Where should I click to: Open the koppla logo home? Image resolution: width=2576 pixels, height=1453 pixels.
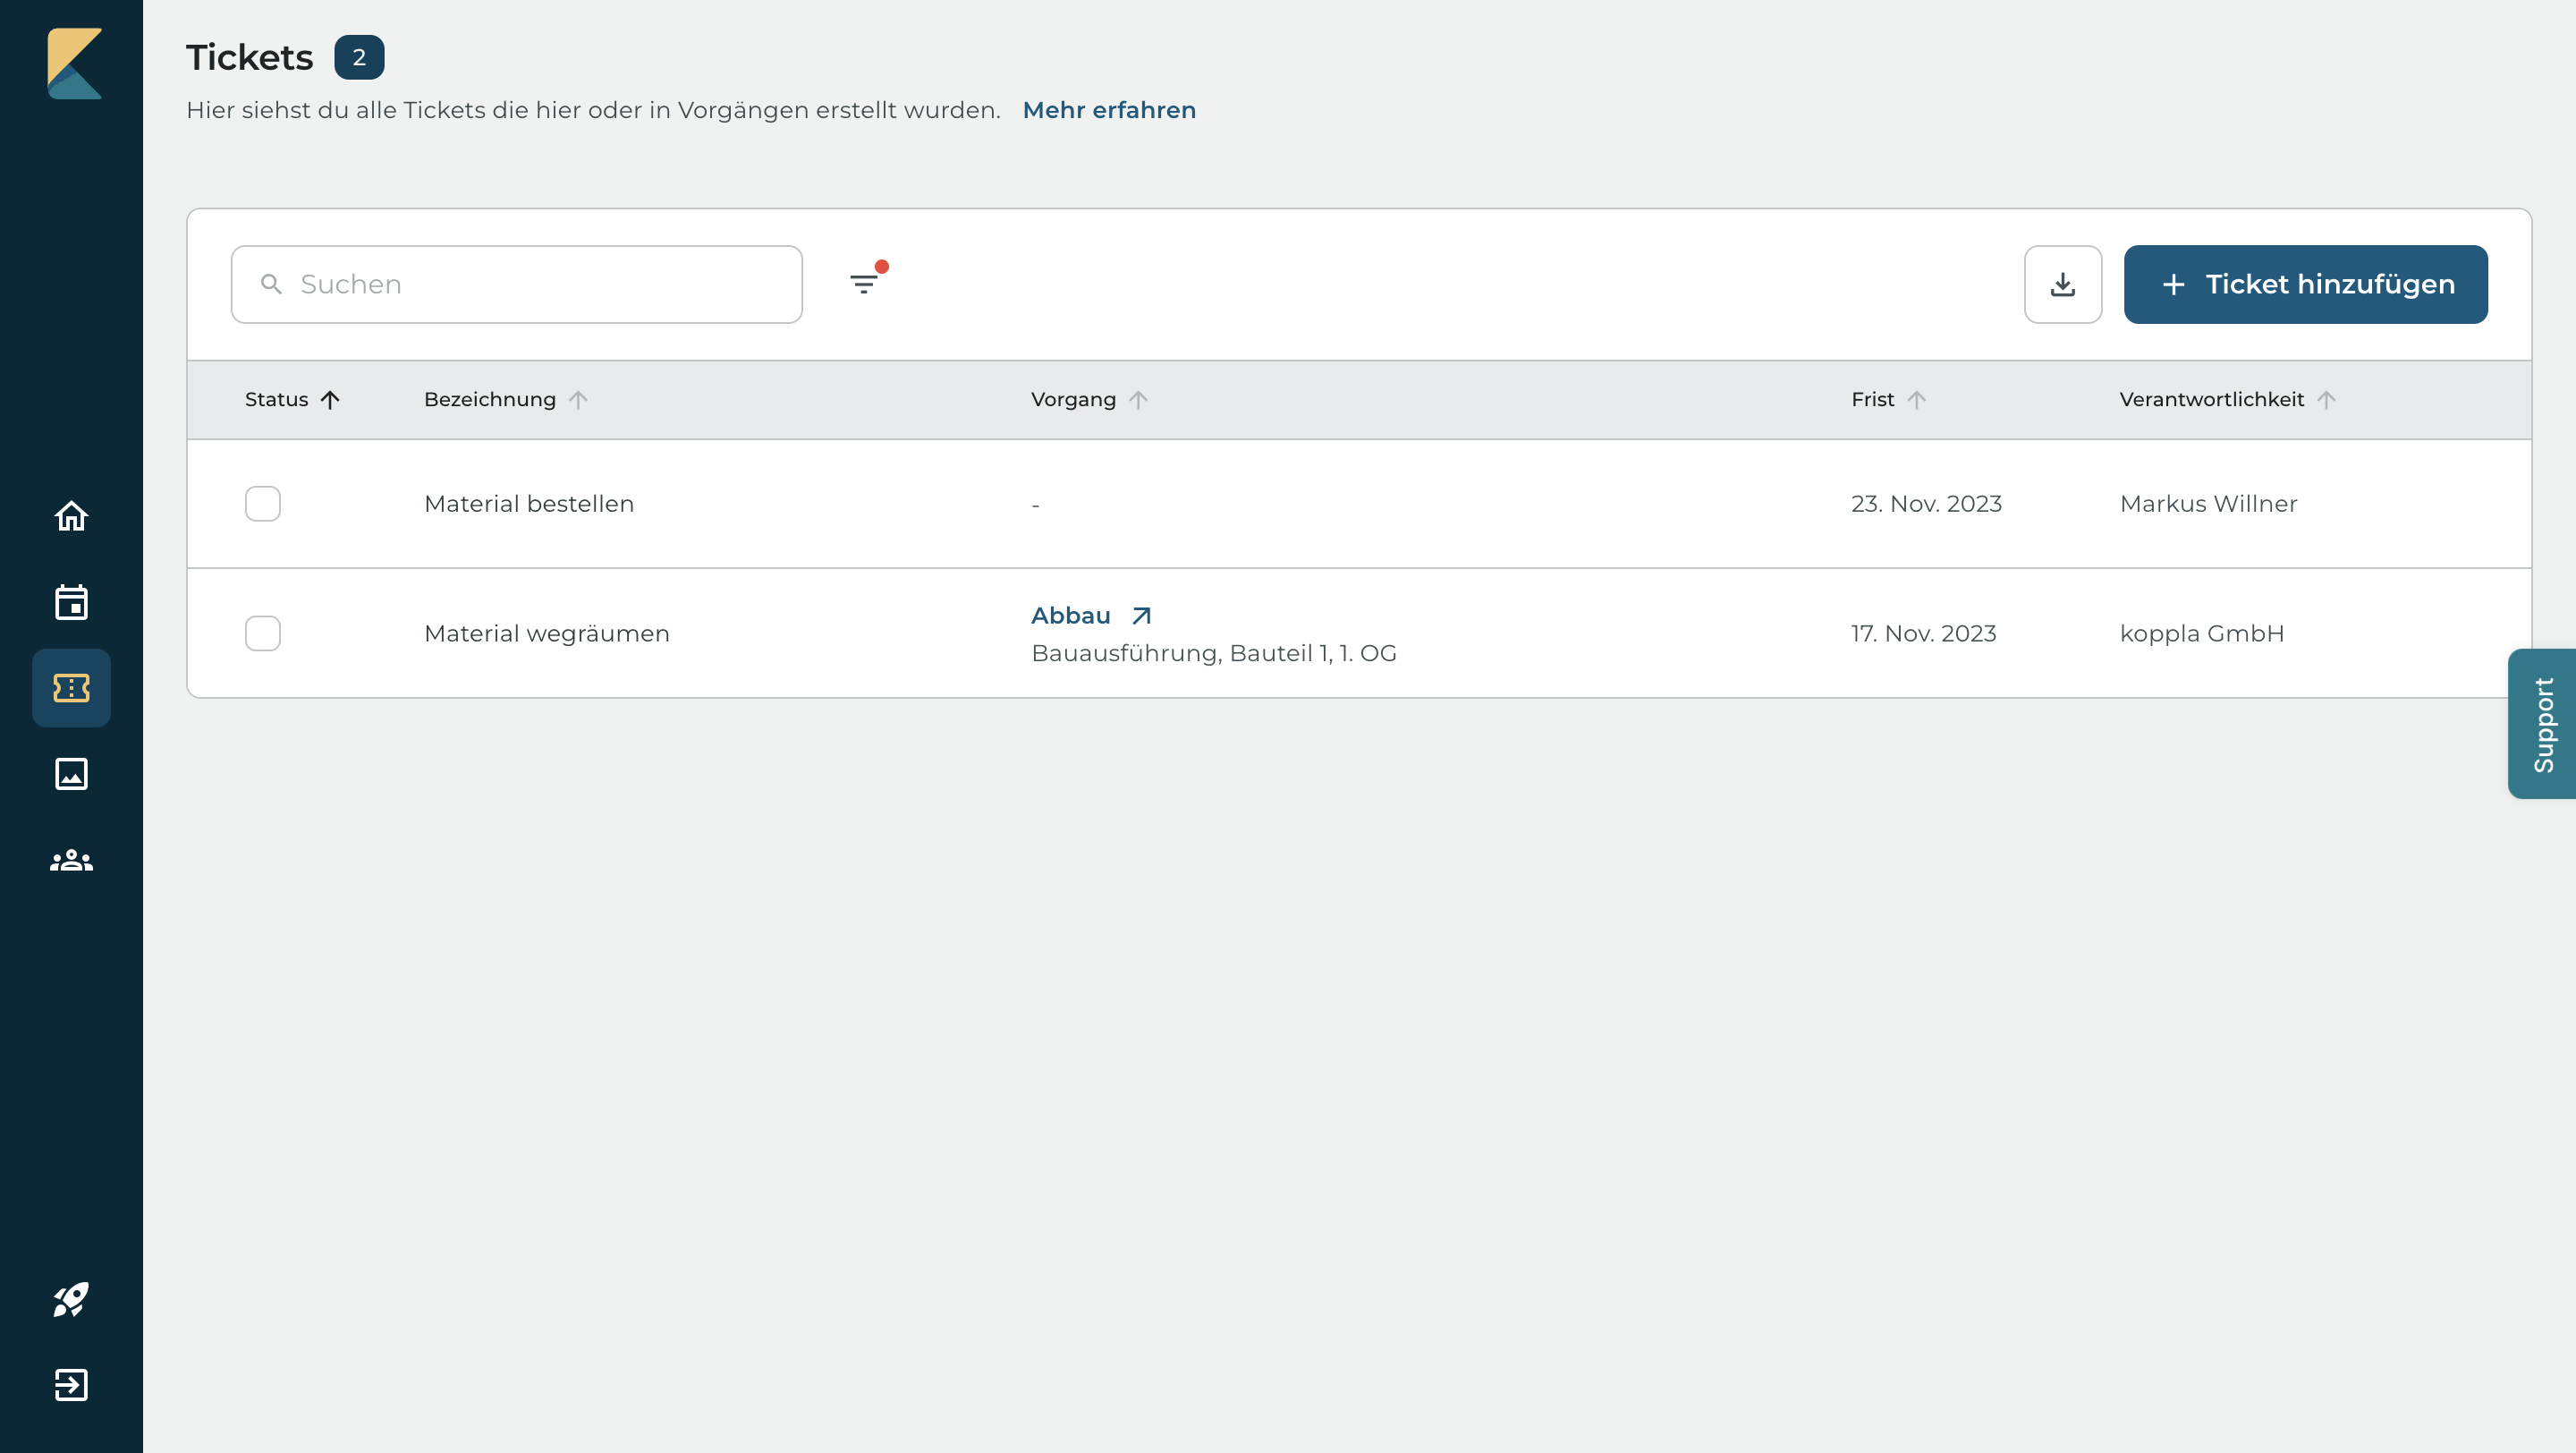point(74,63)
